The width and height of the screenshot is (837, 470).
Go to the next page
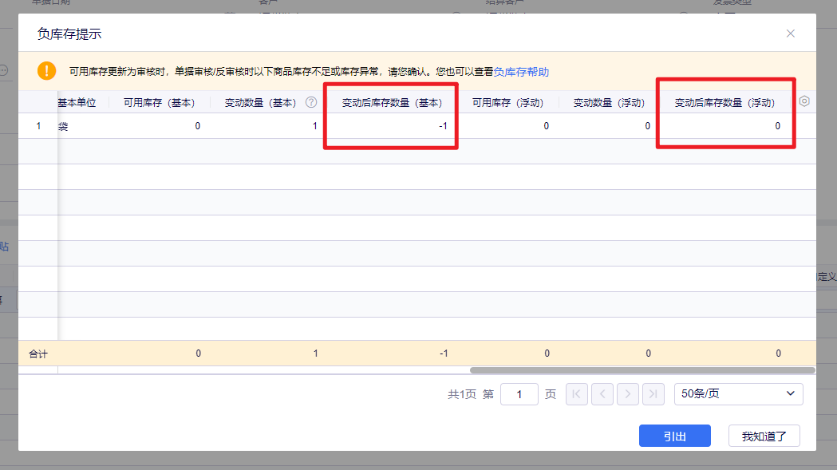628,393
